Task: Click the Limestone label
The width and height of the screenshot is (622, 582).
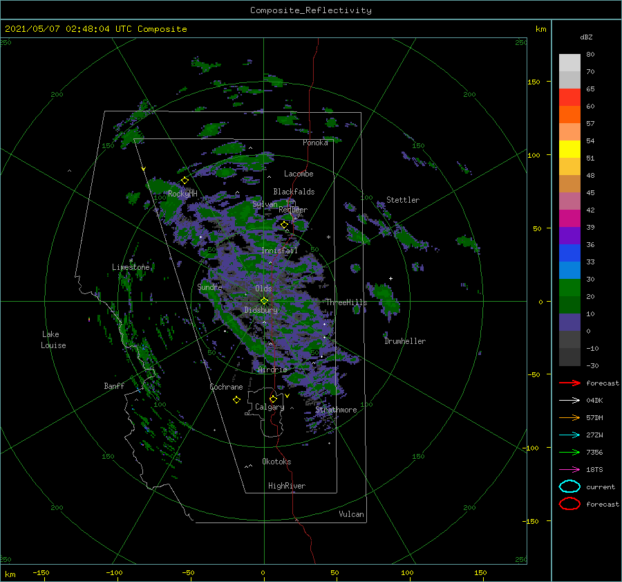Action: tap(131, 267)
